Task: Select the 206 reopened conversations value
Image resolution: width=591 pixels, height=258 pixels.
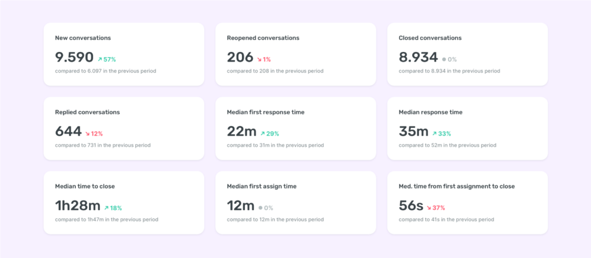Action: (x=240, y=57)
